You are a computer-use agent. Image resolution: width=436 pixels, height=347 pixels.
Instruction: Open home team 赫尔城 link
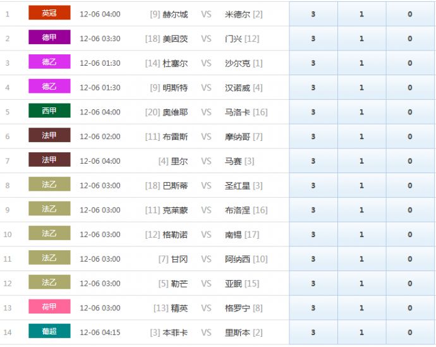tap(175, 14)
